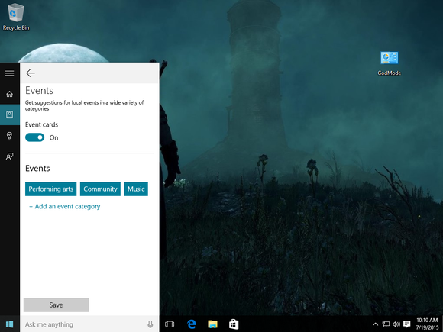The width and height of the screenshot is (443, 332).
Task: Click the network tray icon
Action: (x=386, y=324)
